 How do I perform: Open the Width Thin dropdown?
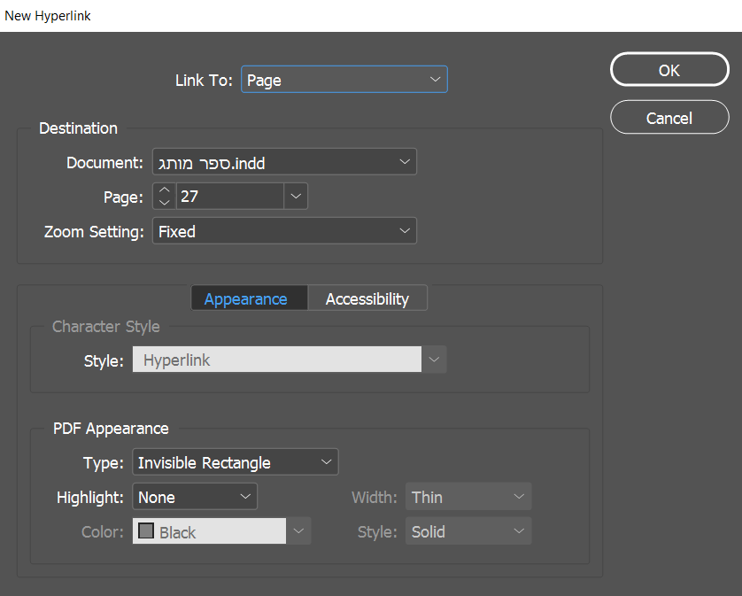(468, 497)
